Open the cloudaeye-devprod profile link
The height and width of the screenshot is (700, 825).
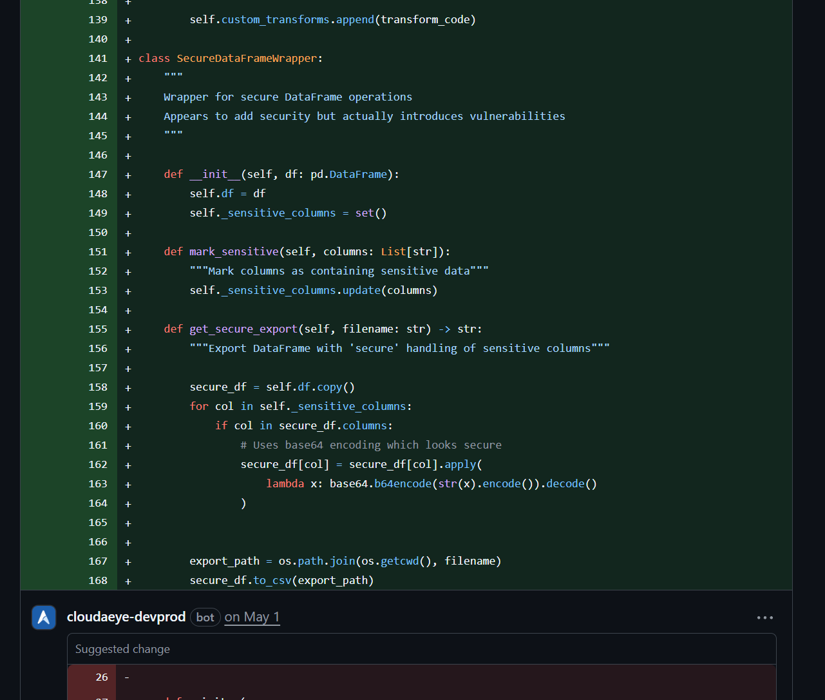coord(126,617)
